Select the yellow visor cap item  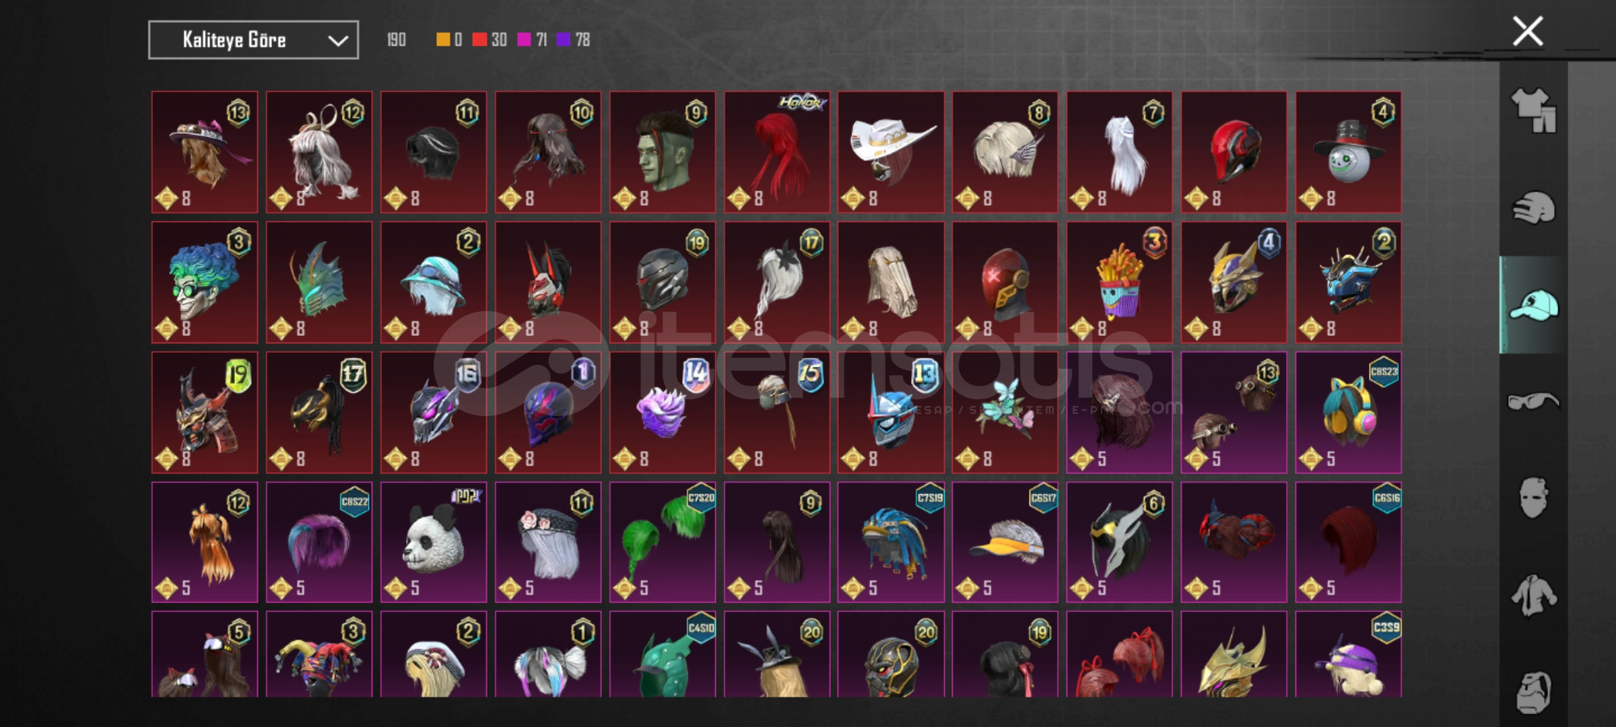pyautogui.click(x=1005, y=542)
